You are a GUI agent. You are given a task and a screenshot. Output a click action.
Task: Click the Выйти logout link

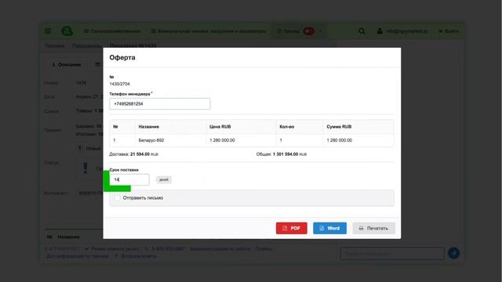[x=449, y=31]
